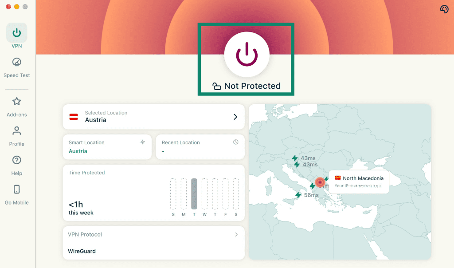Viewport: 454px width, 268px height.
Task: Click the current location marker on map
Action: 320,182
